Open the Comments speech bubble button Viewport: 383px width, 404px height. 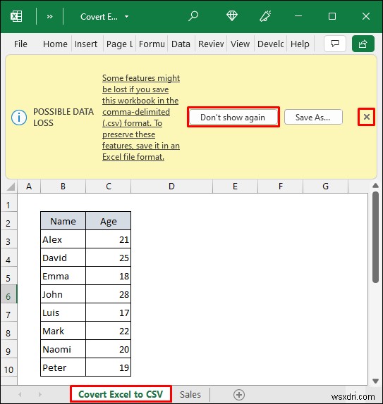(x=335, y=44)
